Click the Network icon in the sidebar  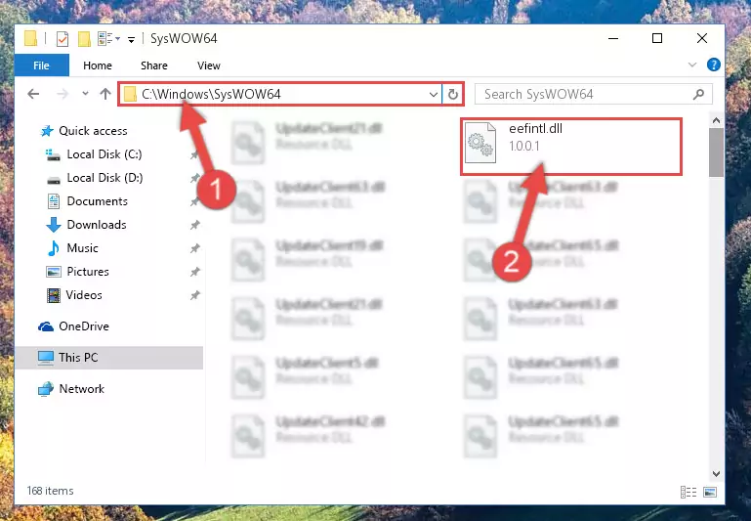46,389
